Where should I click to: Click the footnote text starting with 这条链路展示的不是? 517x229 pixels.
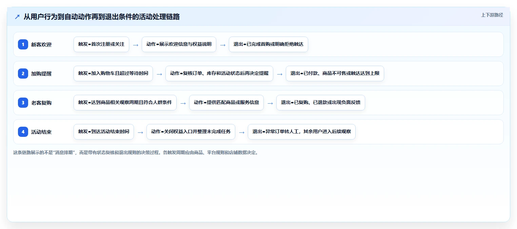point(136,152)
